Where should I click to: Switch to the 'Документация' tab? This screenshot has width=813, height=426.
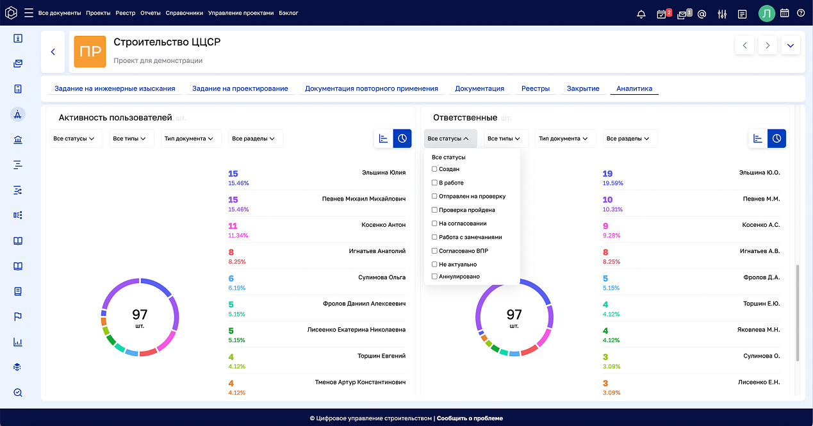click(479, 88)
